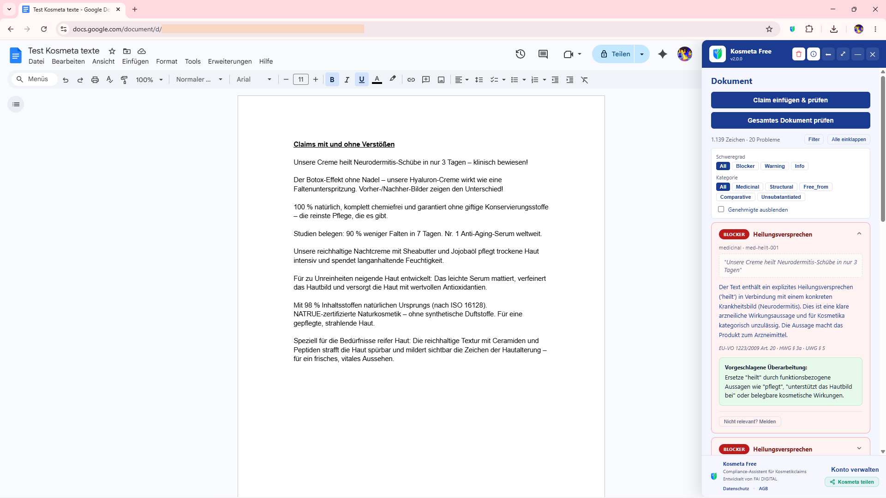Click Claim einfügen & prüfen button
The image size is (886, 498).
[x=790, y=100]
